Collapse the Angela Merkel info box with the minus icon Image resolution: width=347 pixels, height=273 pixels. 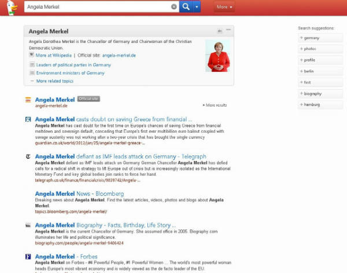pos(228,30)
